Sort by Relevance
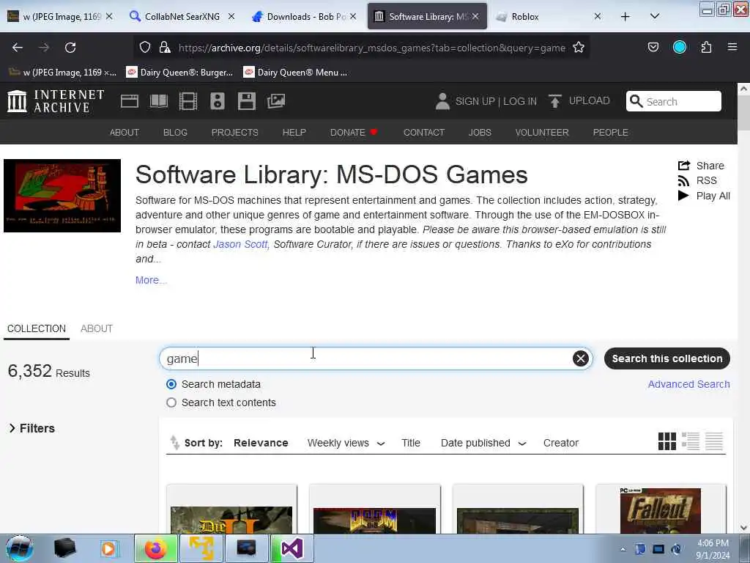Screen dimensions: 750x563 261,443
